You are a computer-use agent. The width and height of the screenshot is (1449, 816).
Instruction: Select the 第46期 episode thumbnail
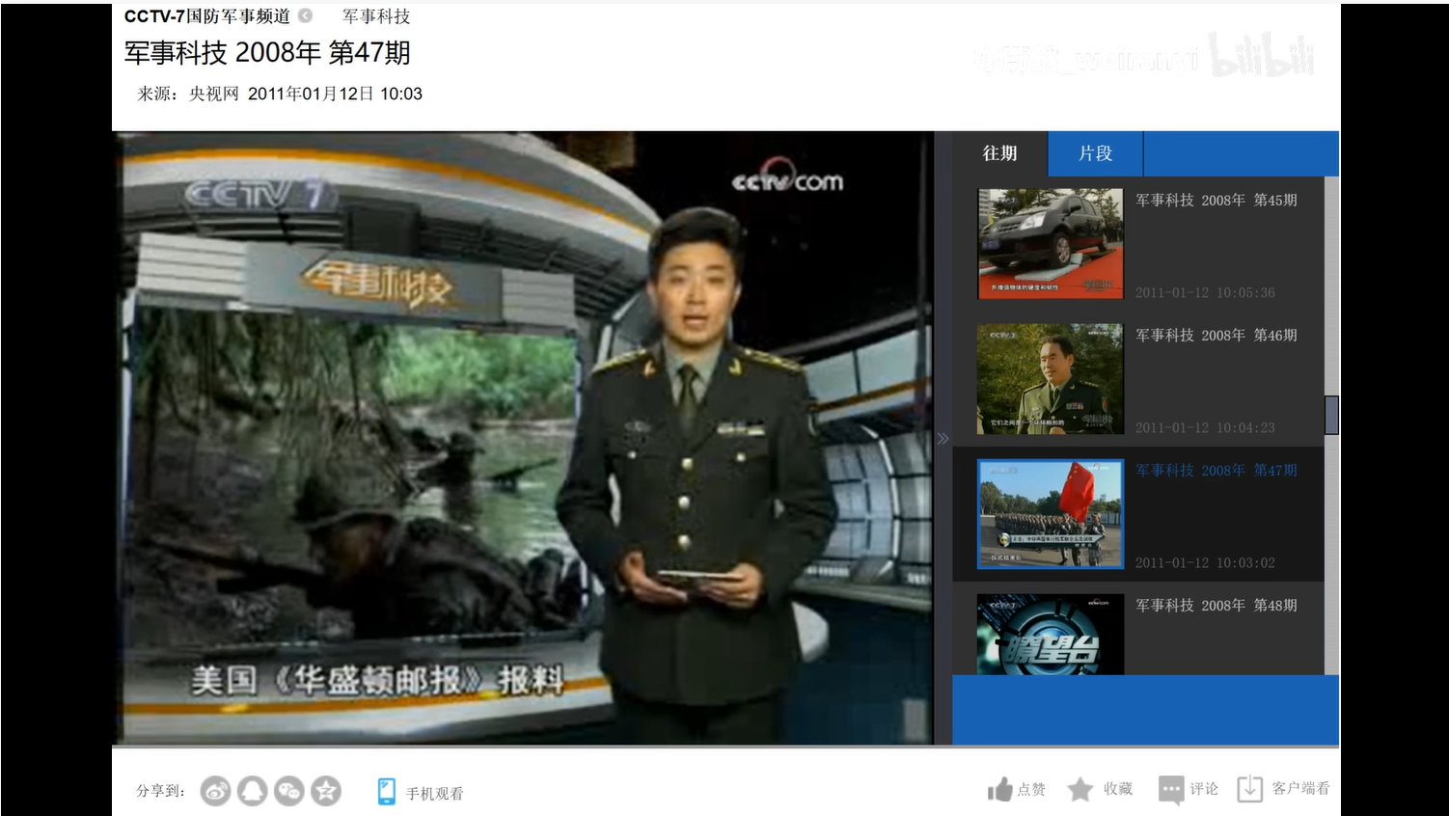(x=1050, y=379)
